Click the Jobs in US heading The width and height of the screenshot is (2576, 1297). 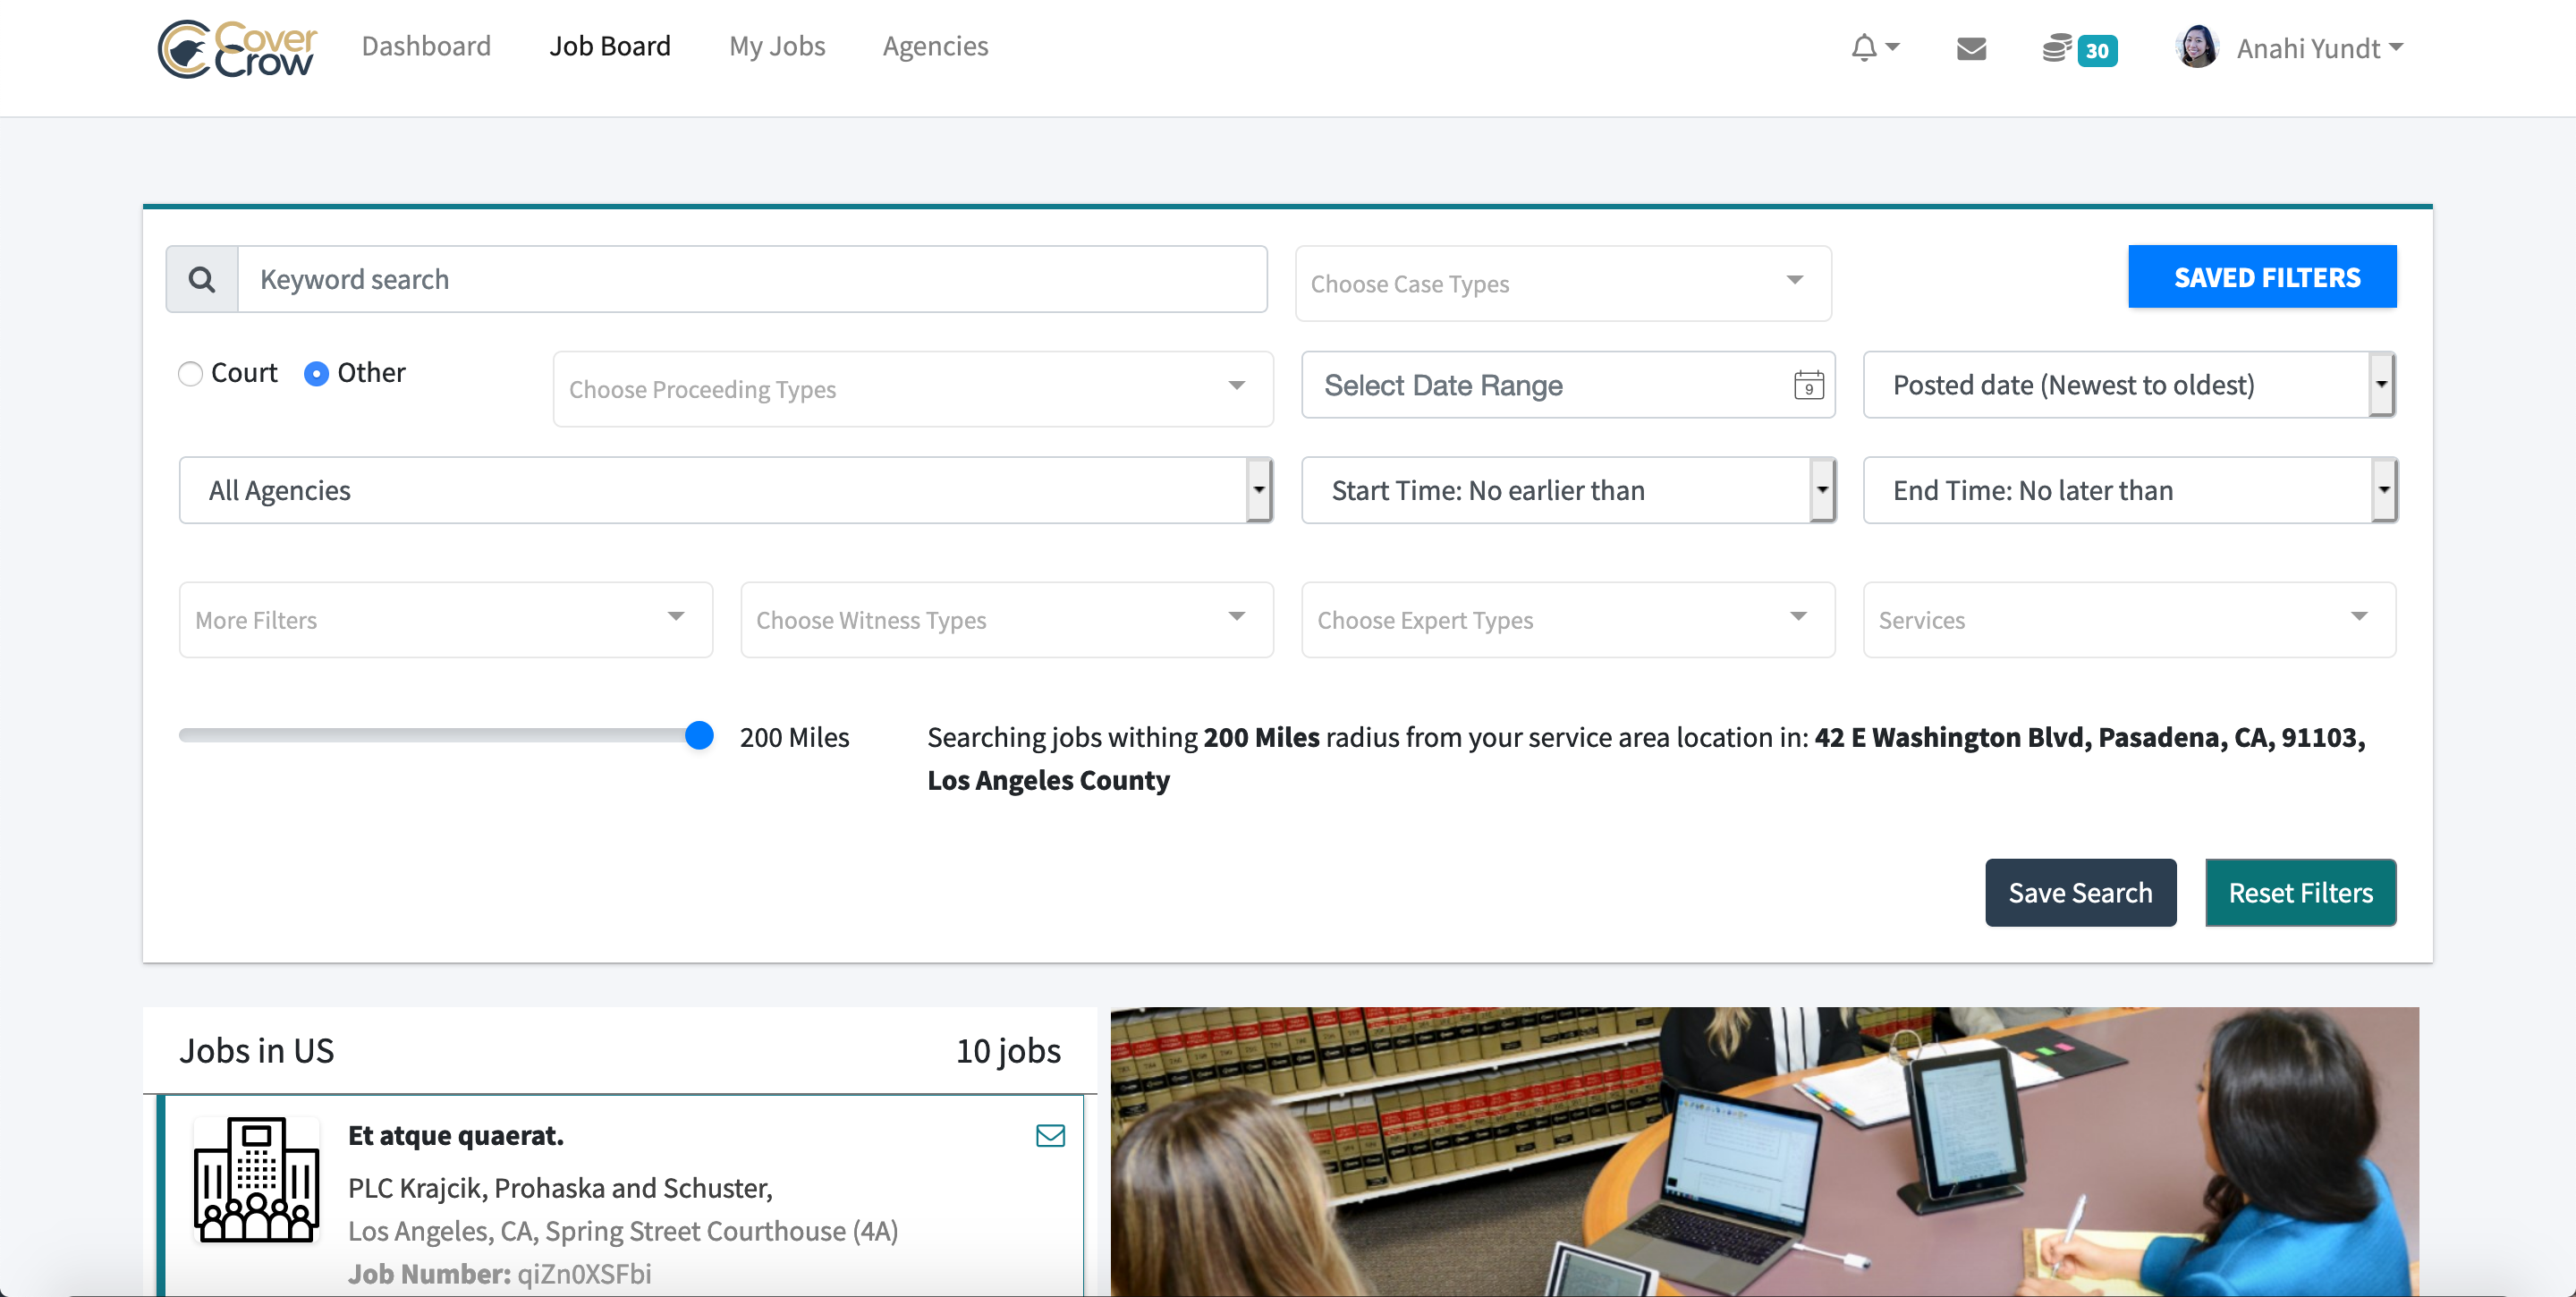pos(256,1050)
